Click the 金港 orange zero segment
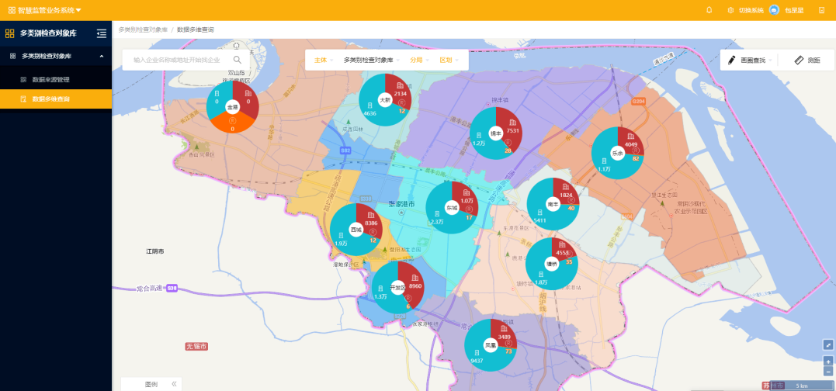The height and width of the screenshot is (391, 836). (x=232, y=123)
